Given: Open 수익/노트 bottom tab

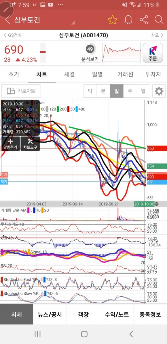Looking at the screenshot, I should pyautogui.click(x=117, y=314).
